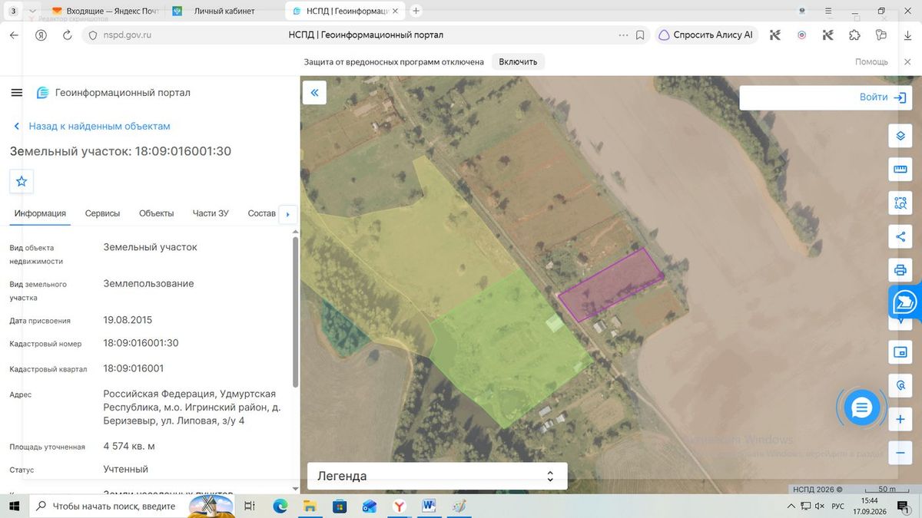Bookmark this page in the address bar
The height and width of the screenshot is (518, 922).
click(x=640, y=35)
